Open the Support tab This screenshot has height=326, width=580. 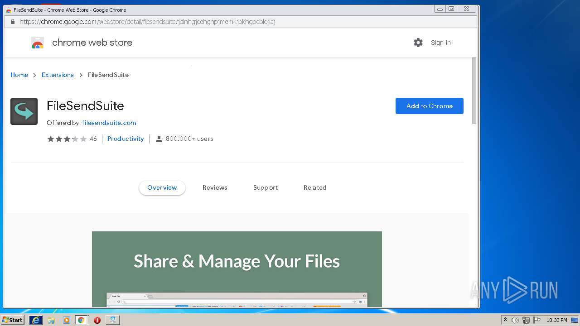coord(266,187)
